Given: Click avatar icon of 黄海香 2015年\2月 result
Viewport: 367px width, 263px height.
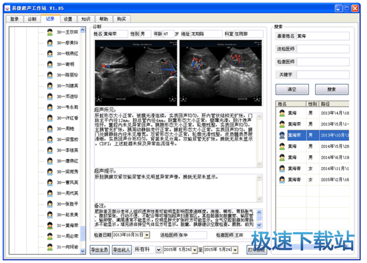Looking at the screenshot, I should [x=282, y=180].
